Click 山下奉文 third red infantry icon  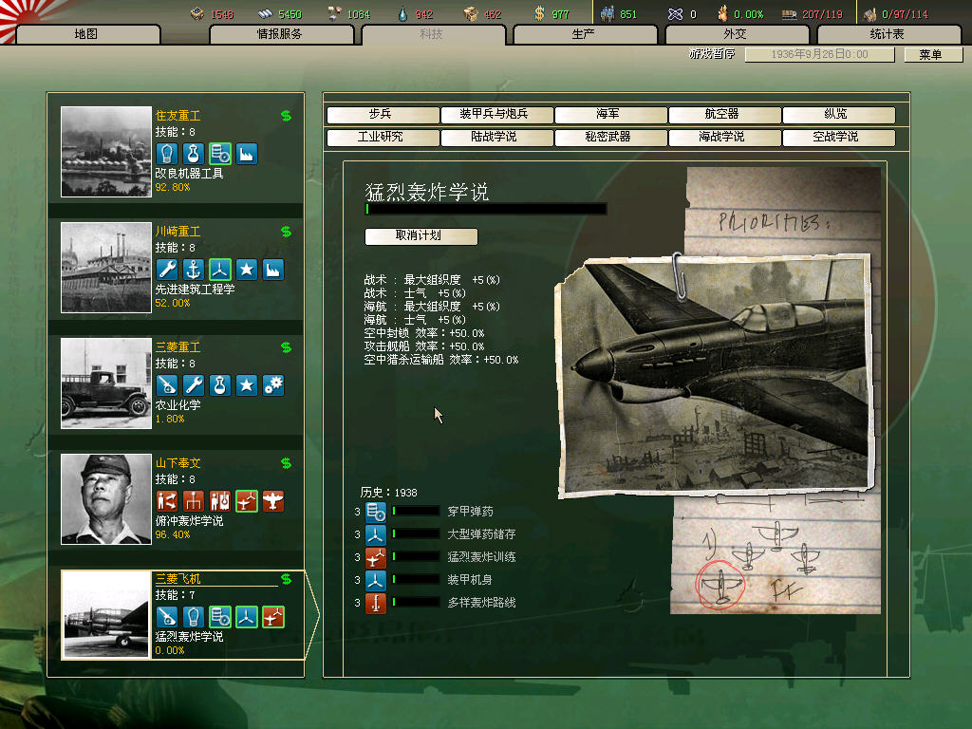point(220,501)
